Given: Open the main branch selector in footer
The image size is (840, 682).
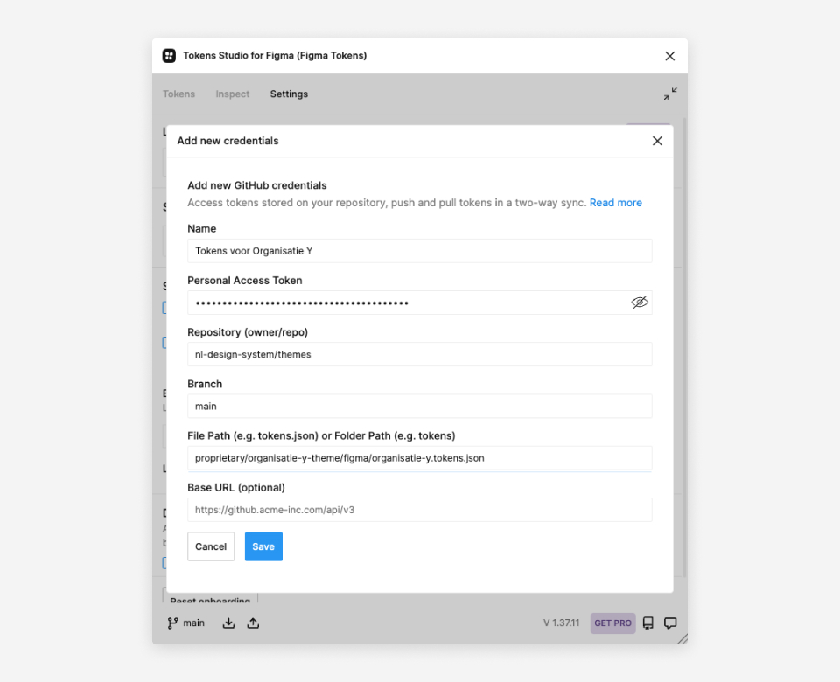Looking at the screenshot, I should click(185, 623).
